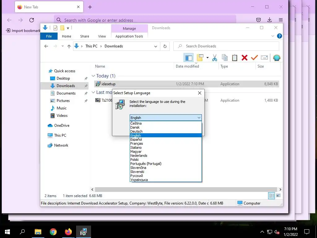Viewport: 317px width, 238px height.
Task: Open Firefox downloads arrow icon
Action: click(270, 20)
